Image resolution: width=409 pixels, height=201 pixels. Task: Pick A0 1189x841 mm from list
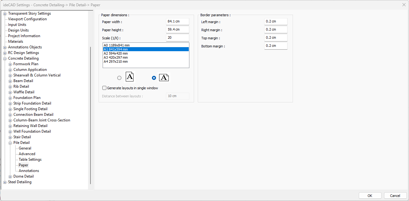coord(116,45)
